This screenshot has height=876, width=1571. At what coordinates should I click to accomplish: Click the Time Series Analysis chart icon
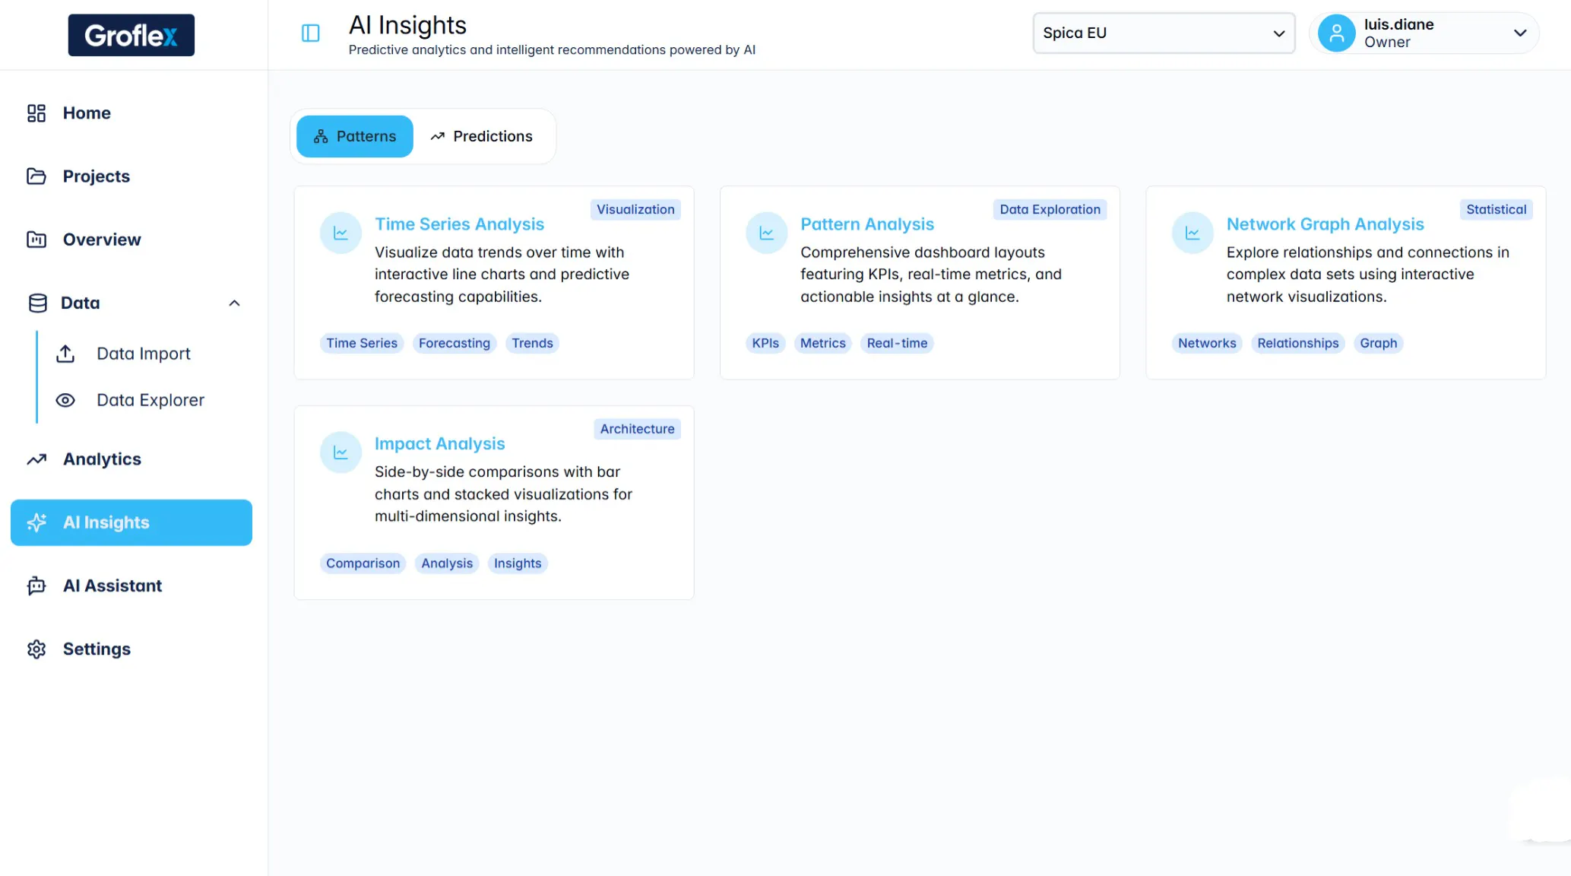point(340,233)
